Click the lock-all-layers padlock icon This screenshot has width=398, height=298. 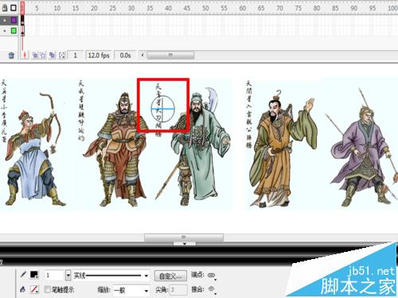tap(5, 8)
